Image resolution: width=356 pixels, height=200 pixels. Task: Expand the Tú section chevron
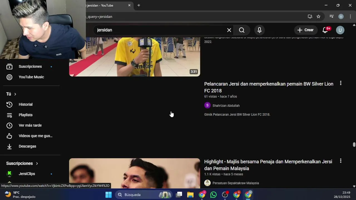pos(15,94)
